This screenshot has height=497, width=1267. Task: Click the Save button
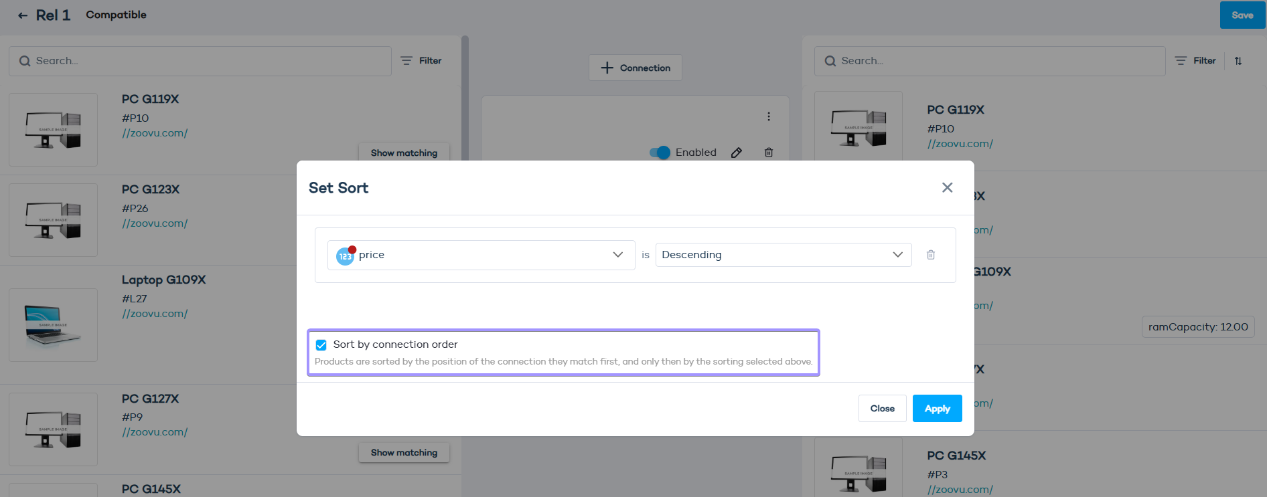[1242, 15]
